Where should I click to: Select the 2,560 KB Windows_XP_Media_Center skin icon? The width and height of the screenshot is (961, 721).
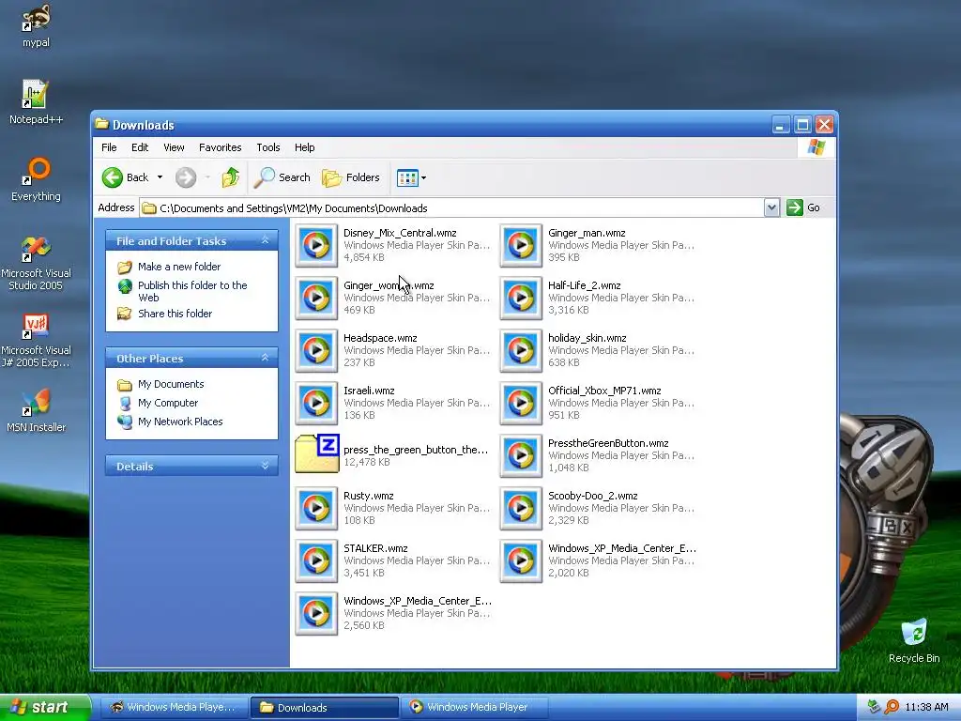[316, 614]
